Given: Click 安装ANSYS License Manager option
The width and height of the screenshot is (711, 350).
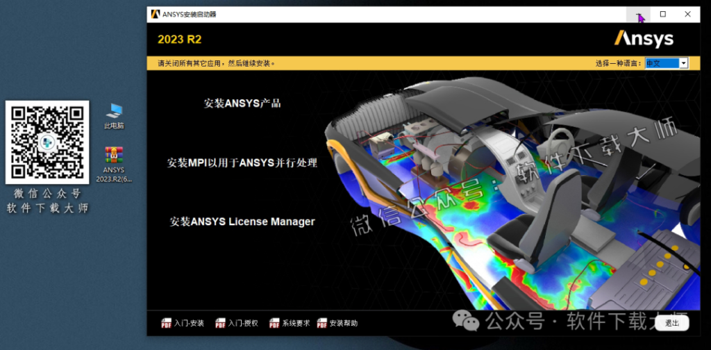Looking at the screenshot, I should pos(242,222).
